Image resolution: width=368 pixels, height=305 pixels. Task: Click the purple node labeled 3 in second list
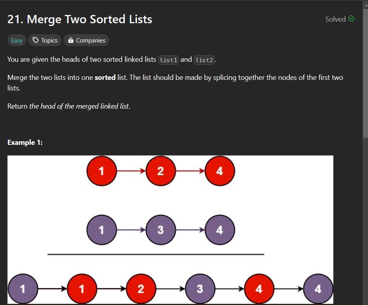pos(160,230)
